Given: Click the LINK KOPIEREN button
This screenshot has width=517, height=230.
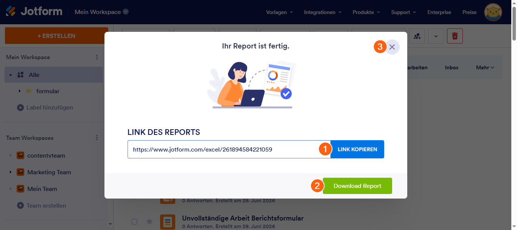Looking at the screenshot, I should tap(357, 149).
